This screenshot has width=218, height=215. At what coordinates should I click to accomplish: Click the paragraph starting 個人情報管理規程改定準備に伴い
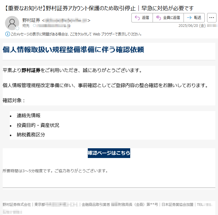click(x=105, y=85)
